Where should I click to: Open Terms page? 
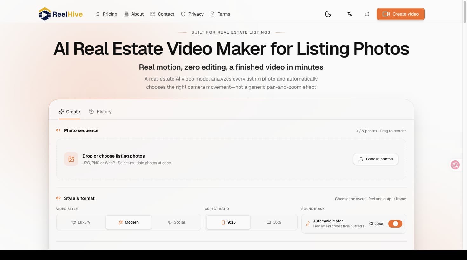[x=220, y=14]
